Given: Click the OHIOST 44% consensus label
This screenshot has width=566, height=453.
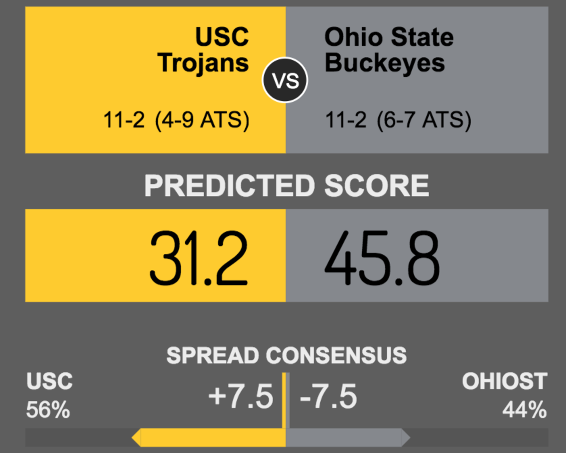Looking at the screenshot, I should (x=504, y=396).
